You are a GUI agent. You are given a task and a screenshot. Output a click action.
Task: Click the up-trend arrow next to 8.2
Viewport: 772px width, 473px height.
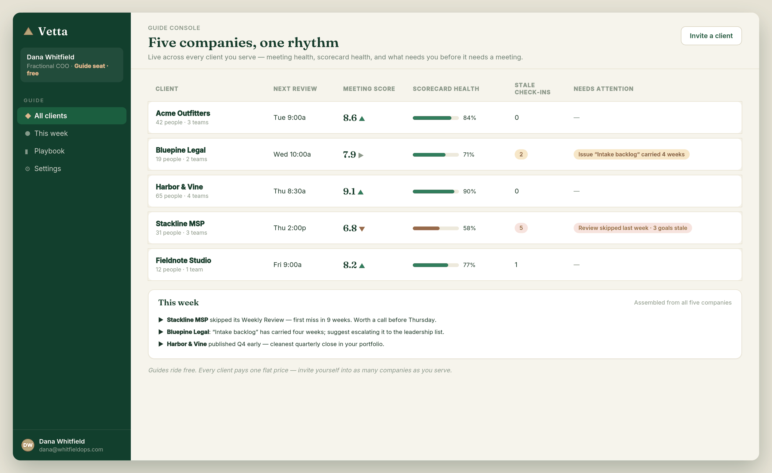tap(362, 265)
